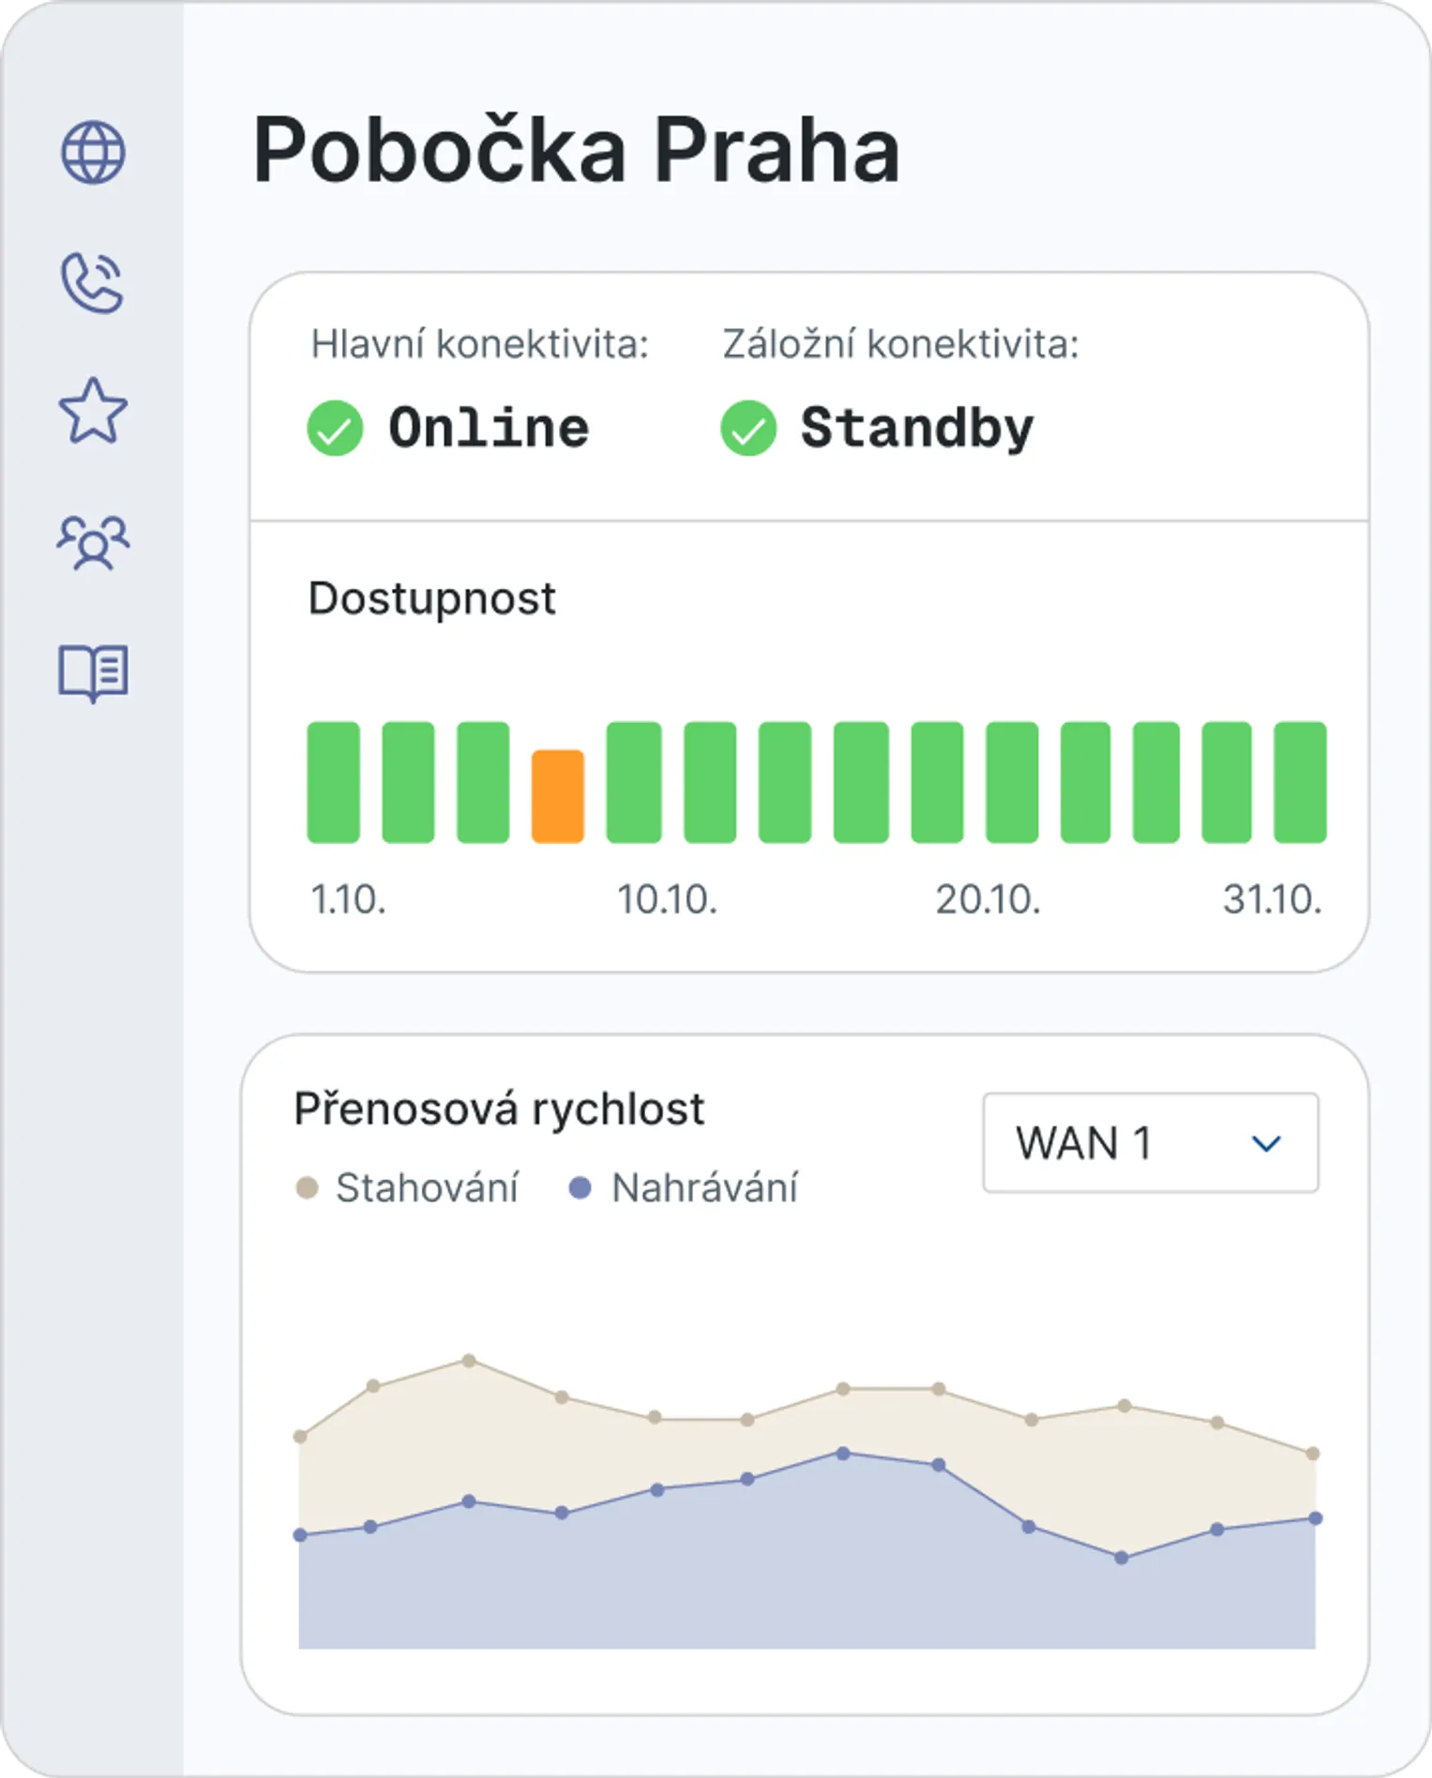Image resolution: width=1432 pixels, height=1778 pixels.
Task: Click the phone calls icon in sidebar
Action: tap(92, 282)
